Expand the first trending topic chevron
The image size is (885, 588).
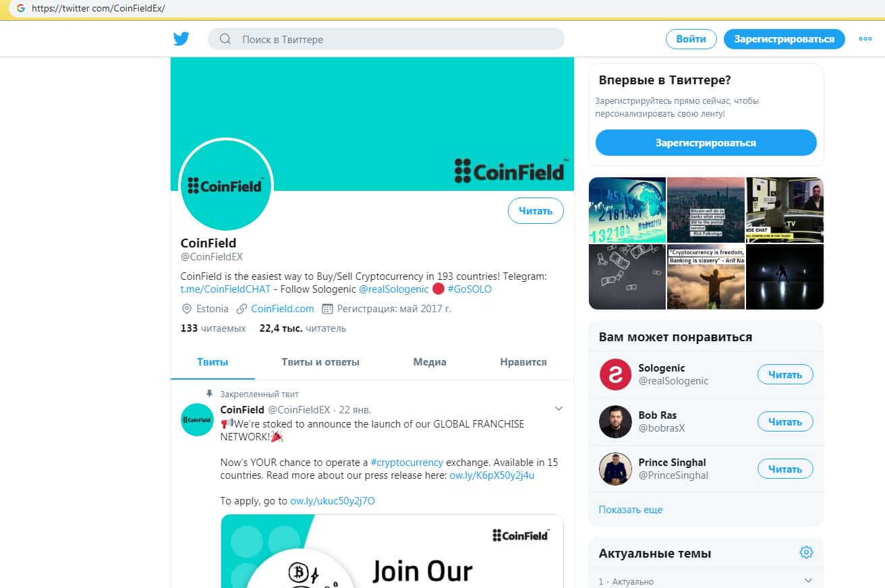[x=808, y=581]
